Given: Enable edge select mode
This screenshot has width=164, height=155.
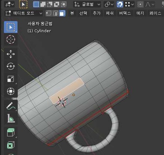Looking at the screenshot, I should pyautogui.click(x=55, y=13).
